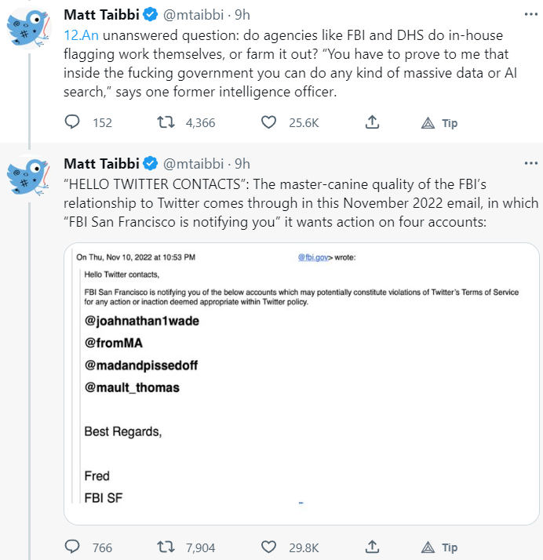Image resolution: width=543 pixels, height=560 pixels.
Task: Click the '12.An' link in first tweet
Action: point(80,35)
